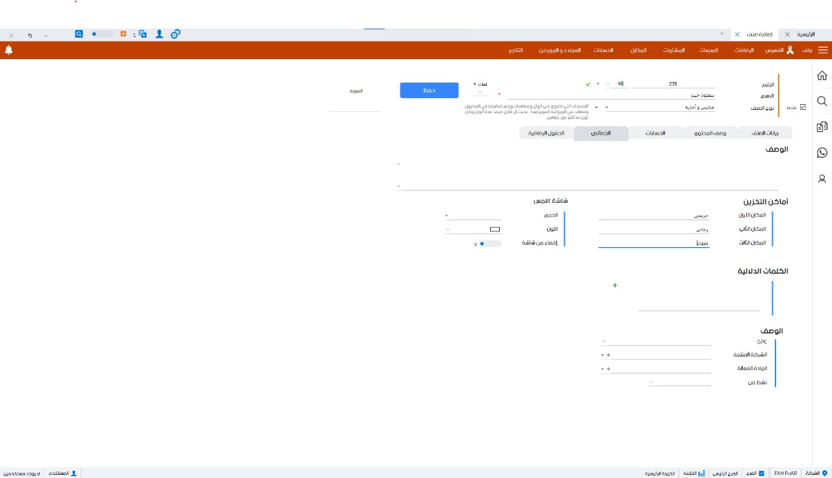
Task: Click the blue search icon in top toolbar
Action: 79,34
